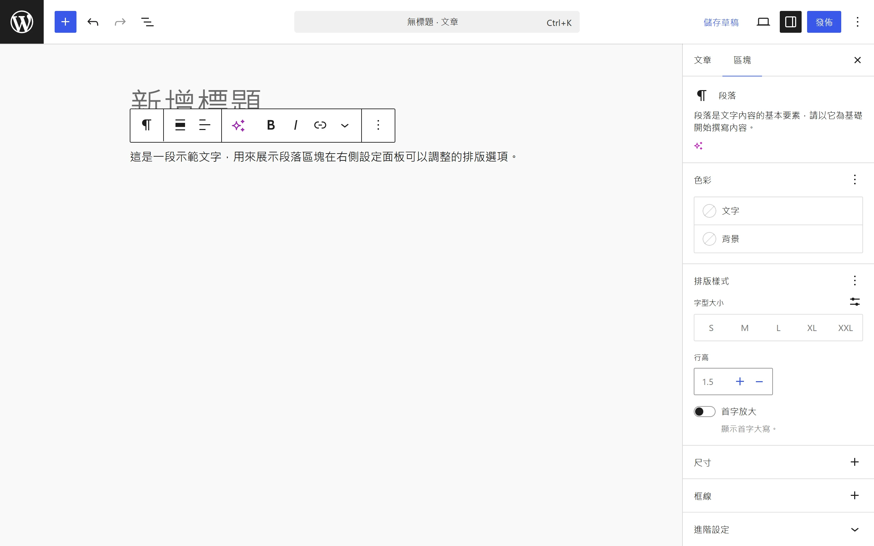This screenshot has width=874, height=546.
Task: Open the command palette 無標題 · 文章 bar
Action: point(437,22)
